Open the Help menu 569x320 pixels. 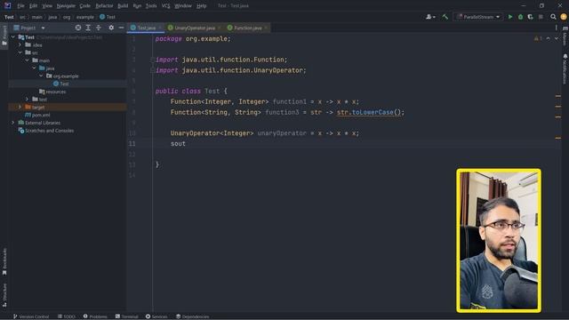(x=201, y=6)
